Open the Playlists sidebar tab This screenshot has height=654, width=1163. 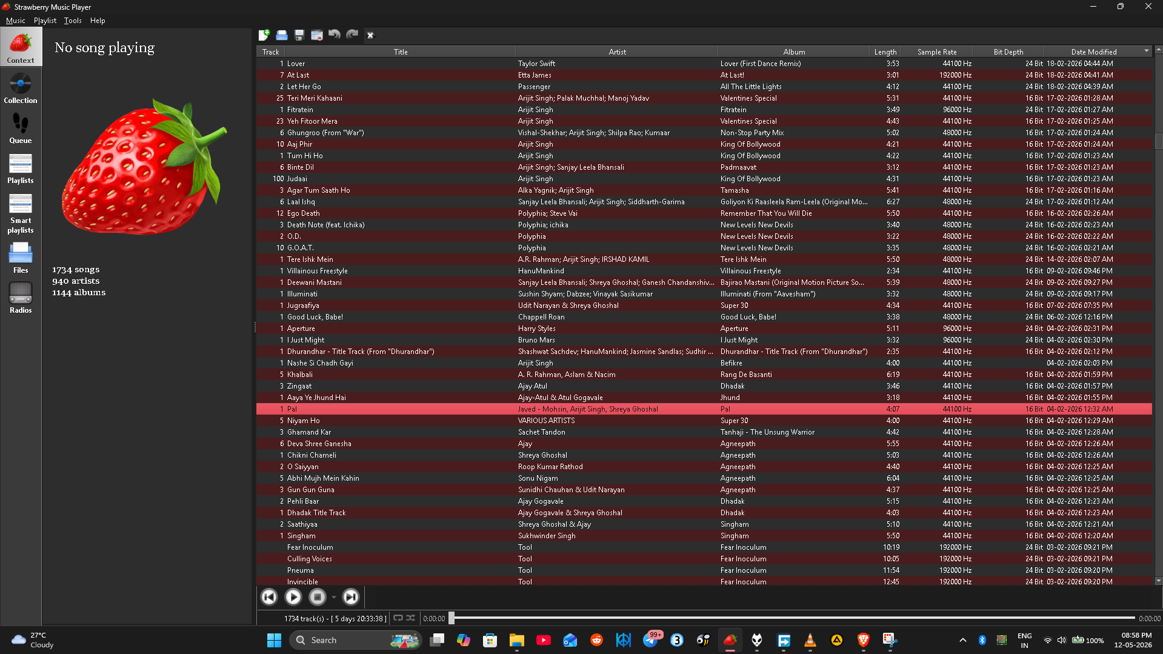coord(21,168)
